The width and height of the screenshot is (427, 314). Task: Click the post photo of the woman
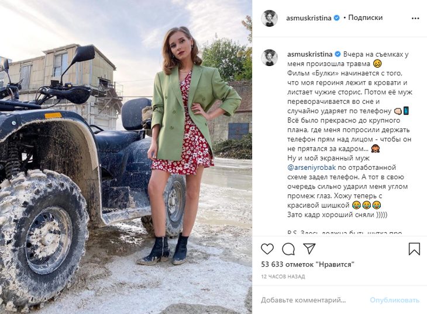click(126, 157)
